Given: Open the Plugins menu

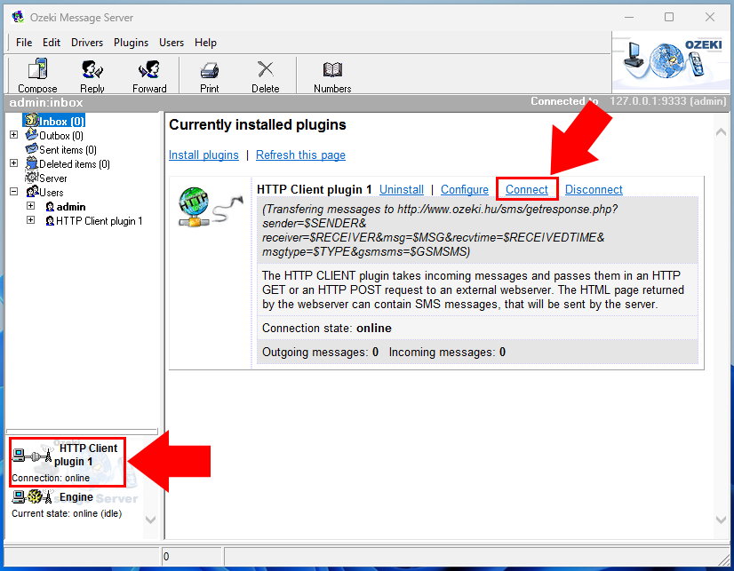Looking at the screenshot, I should point(131,42).
